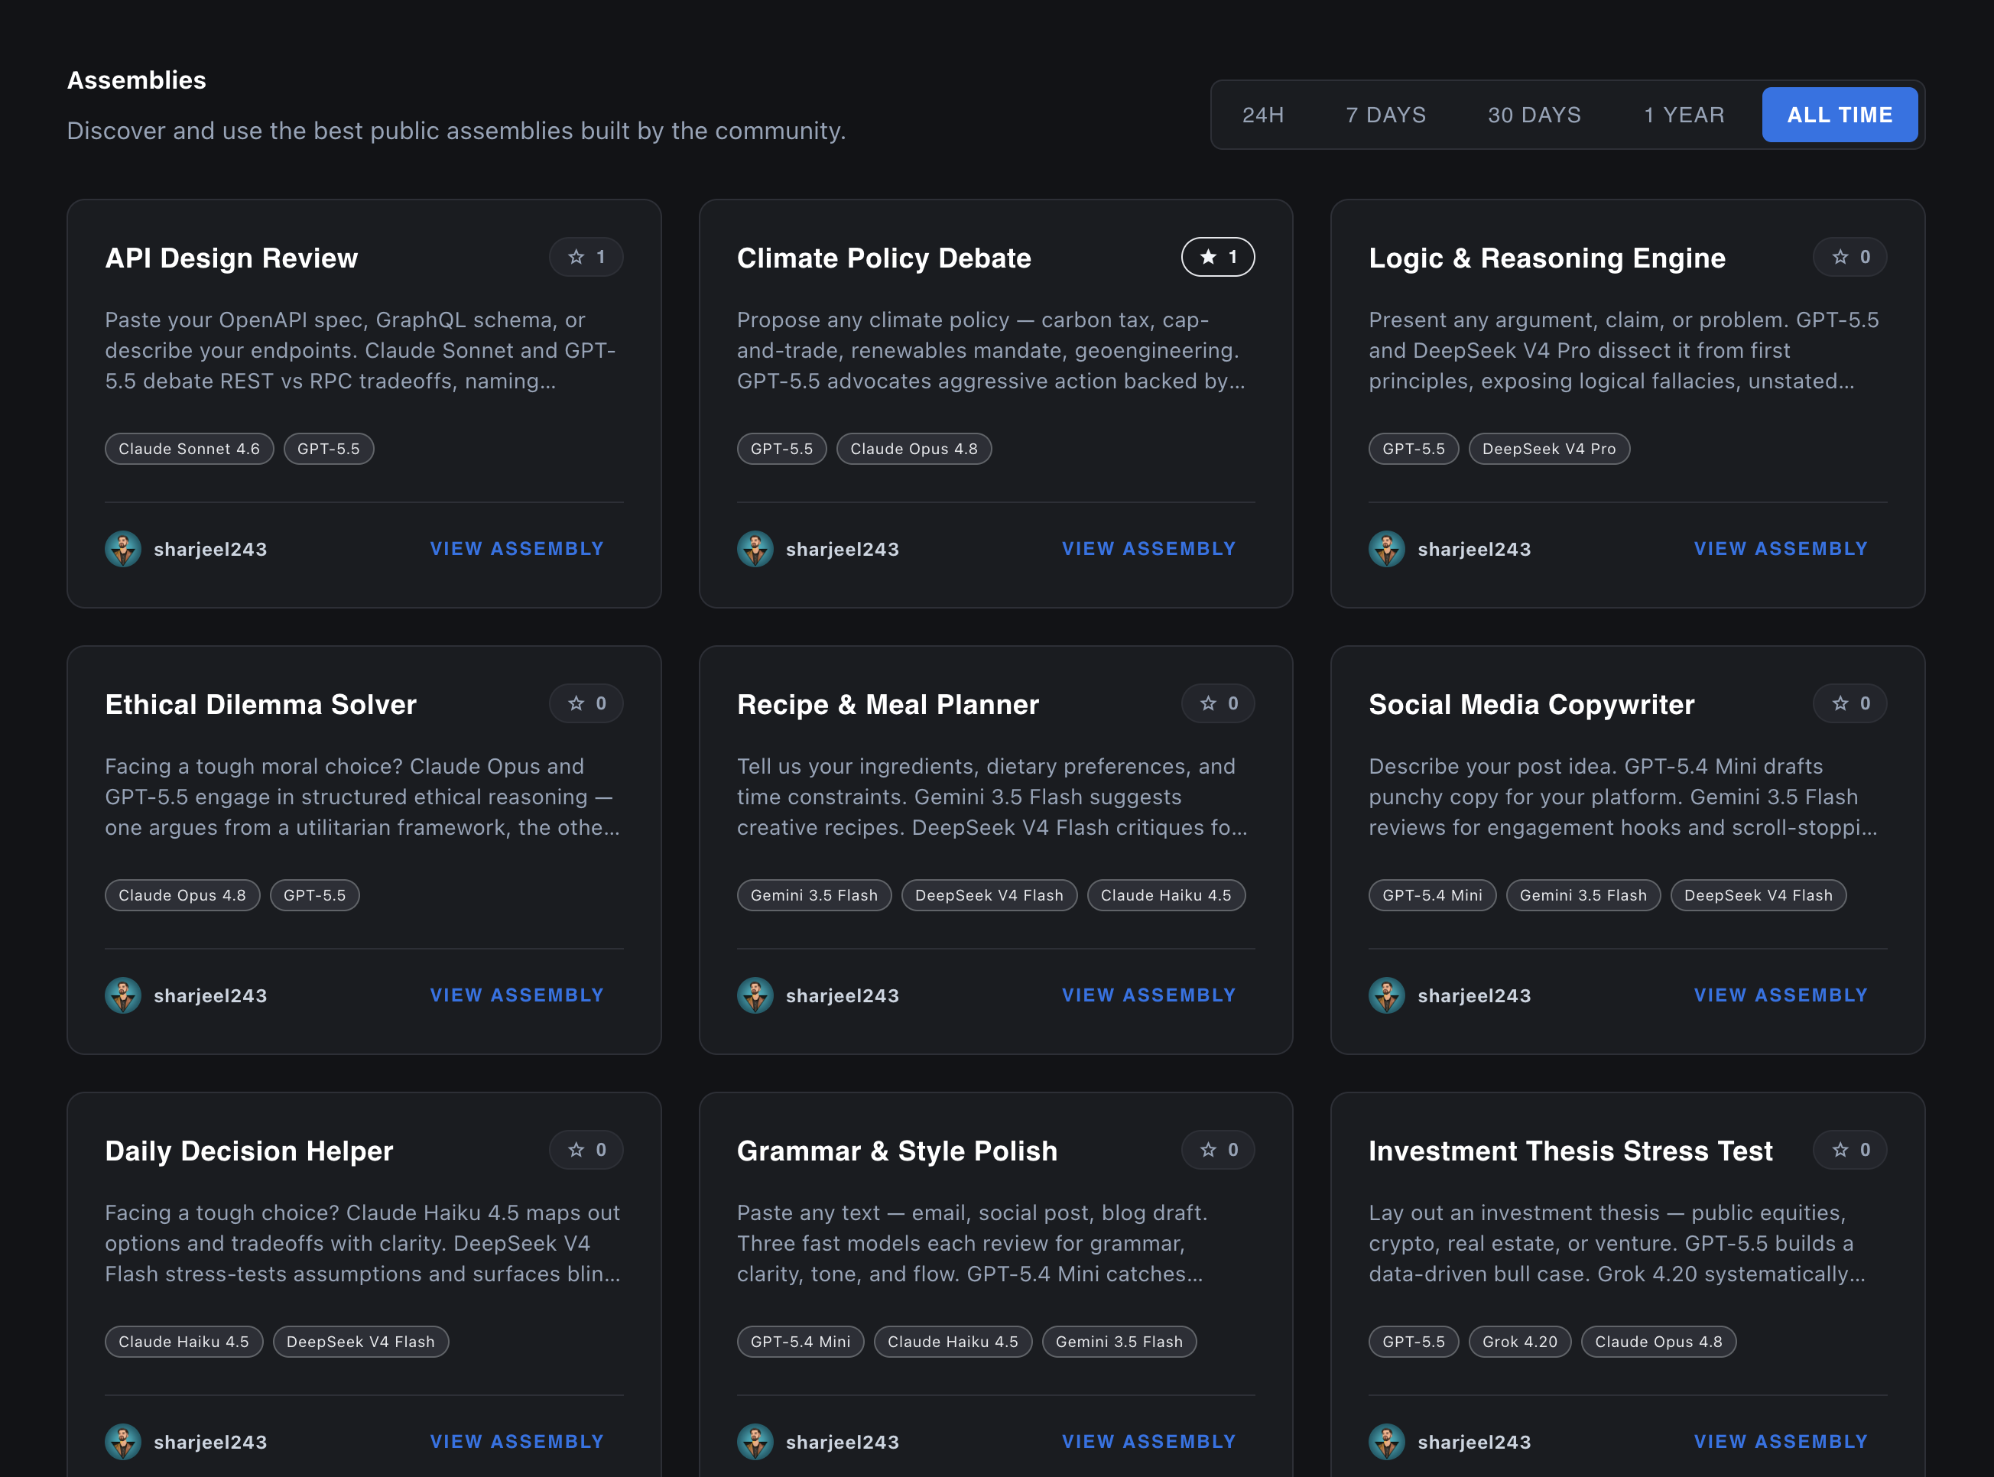Open the Social Media Copywriter title

click(x=1531, y=703)
